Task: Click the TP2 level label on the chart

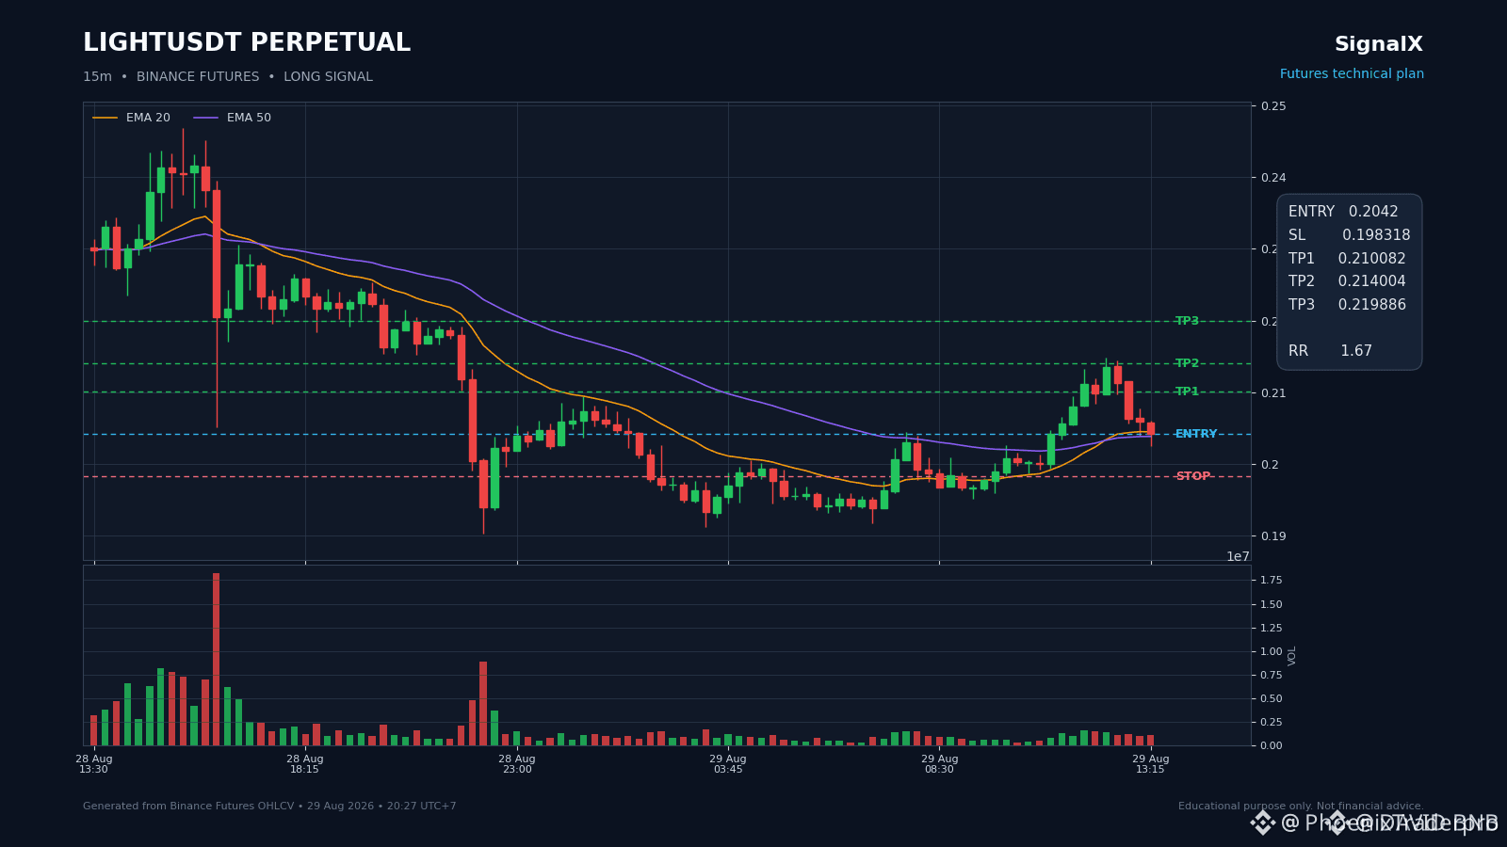Action: pyautogui.click(x=1187, y=363)
